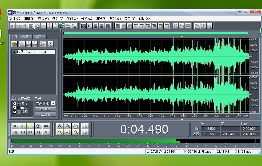Click the Paste toolbar icon
Screen dimensions: 262x166
coord(50,26)
